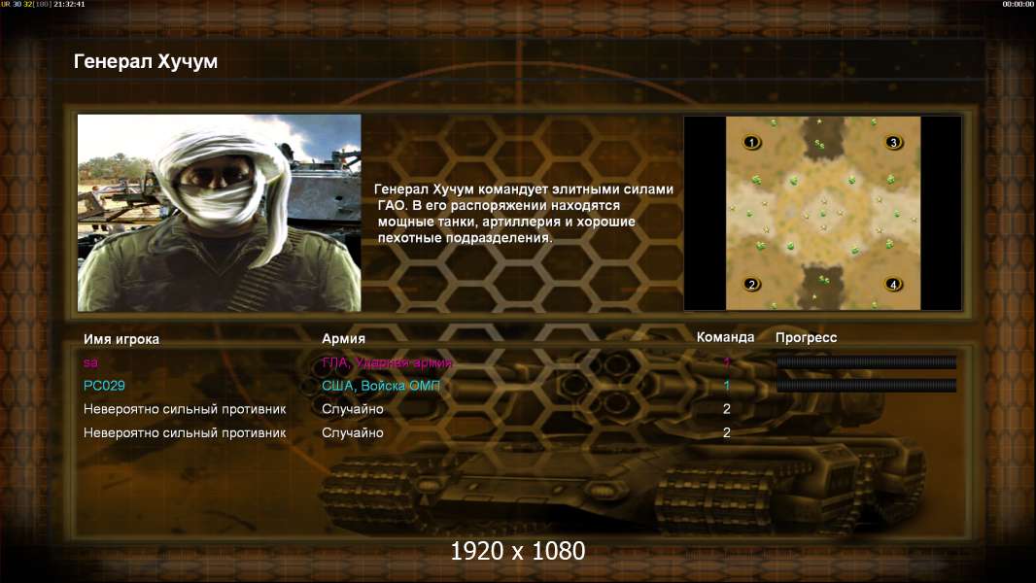Click the desert map preview
This screenshot has height=583, width=1036.
(822, 213)
